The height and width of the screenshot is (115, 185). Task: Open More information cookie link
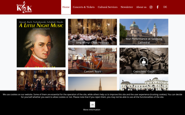click(92, 109)
